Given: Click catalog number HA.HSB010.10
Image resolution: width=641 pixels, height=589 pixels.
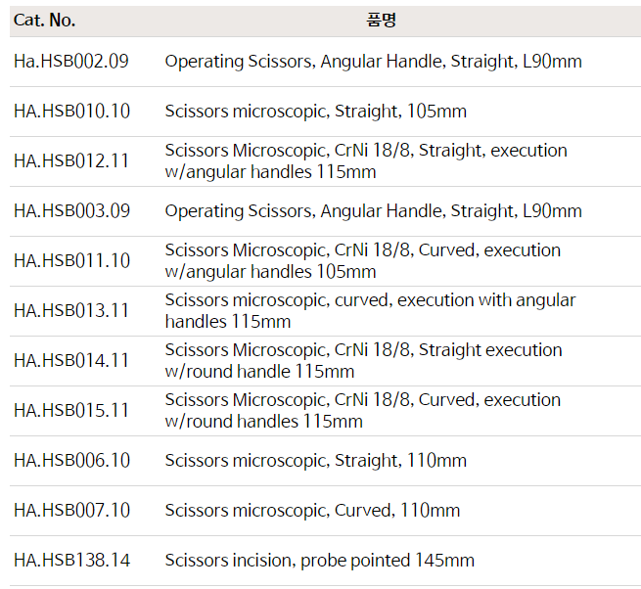Looking at the screenshot, I should pyautogui.click(x=71, y=112).
